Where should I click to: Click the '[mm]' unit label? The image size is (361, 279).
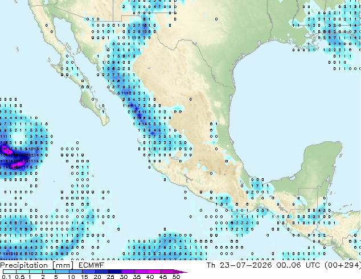(x=63, y=265)
